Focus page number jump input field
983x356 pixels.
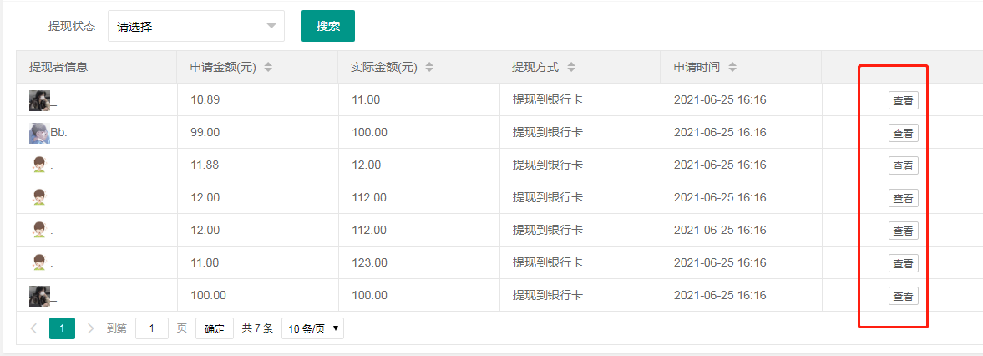pos(152,328)
